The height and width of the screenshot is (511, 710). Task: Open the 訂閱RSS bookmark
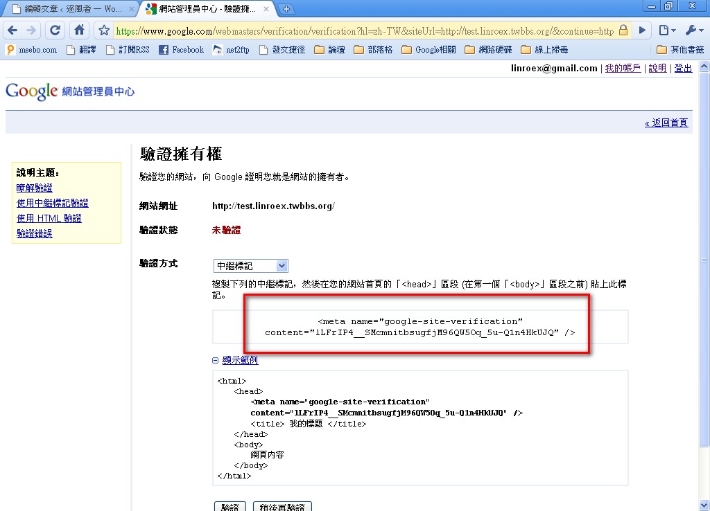tap(128, 50)
